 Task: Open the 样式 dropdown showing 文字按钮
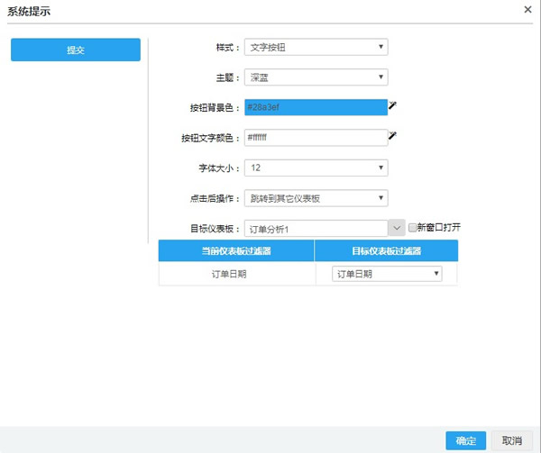[316, 47]
